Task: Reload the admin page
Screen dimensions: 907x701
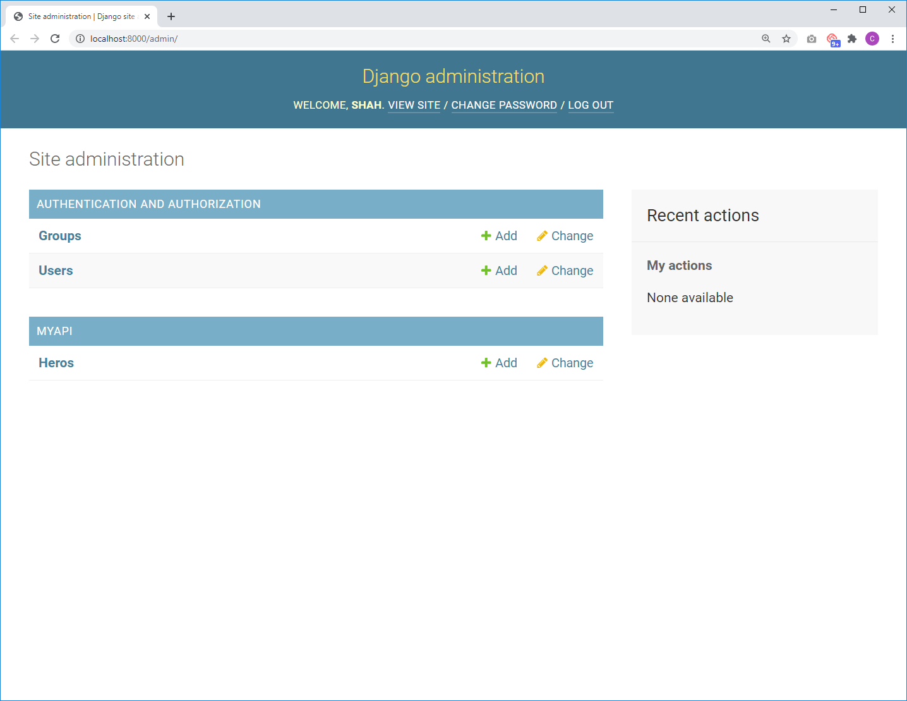Action: click(x=55, y=39)
